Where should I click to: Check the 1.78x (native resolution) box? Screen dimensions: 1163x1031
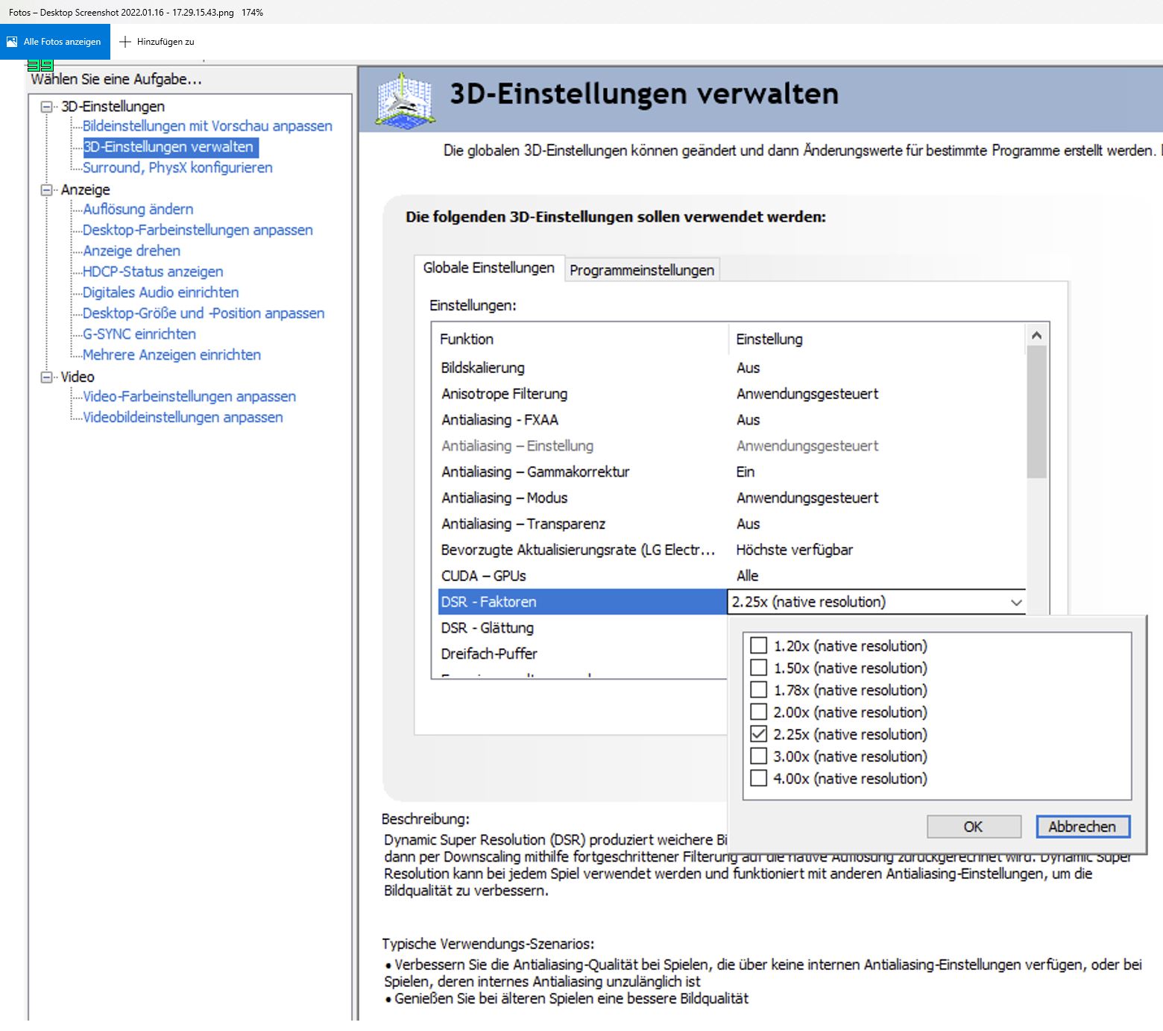(x=758, y=689)
